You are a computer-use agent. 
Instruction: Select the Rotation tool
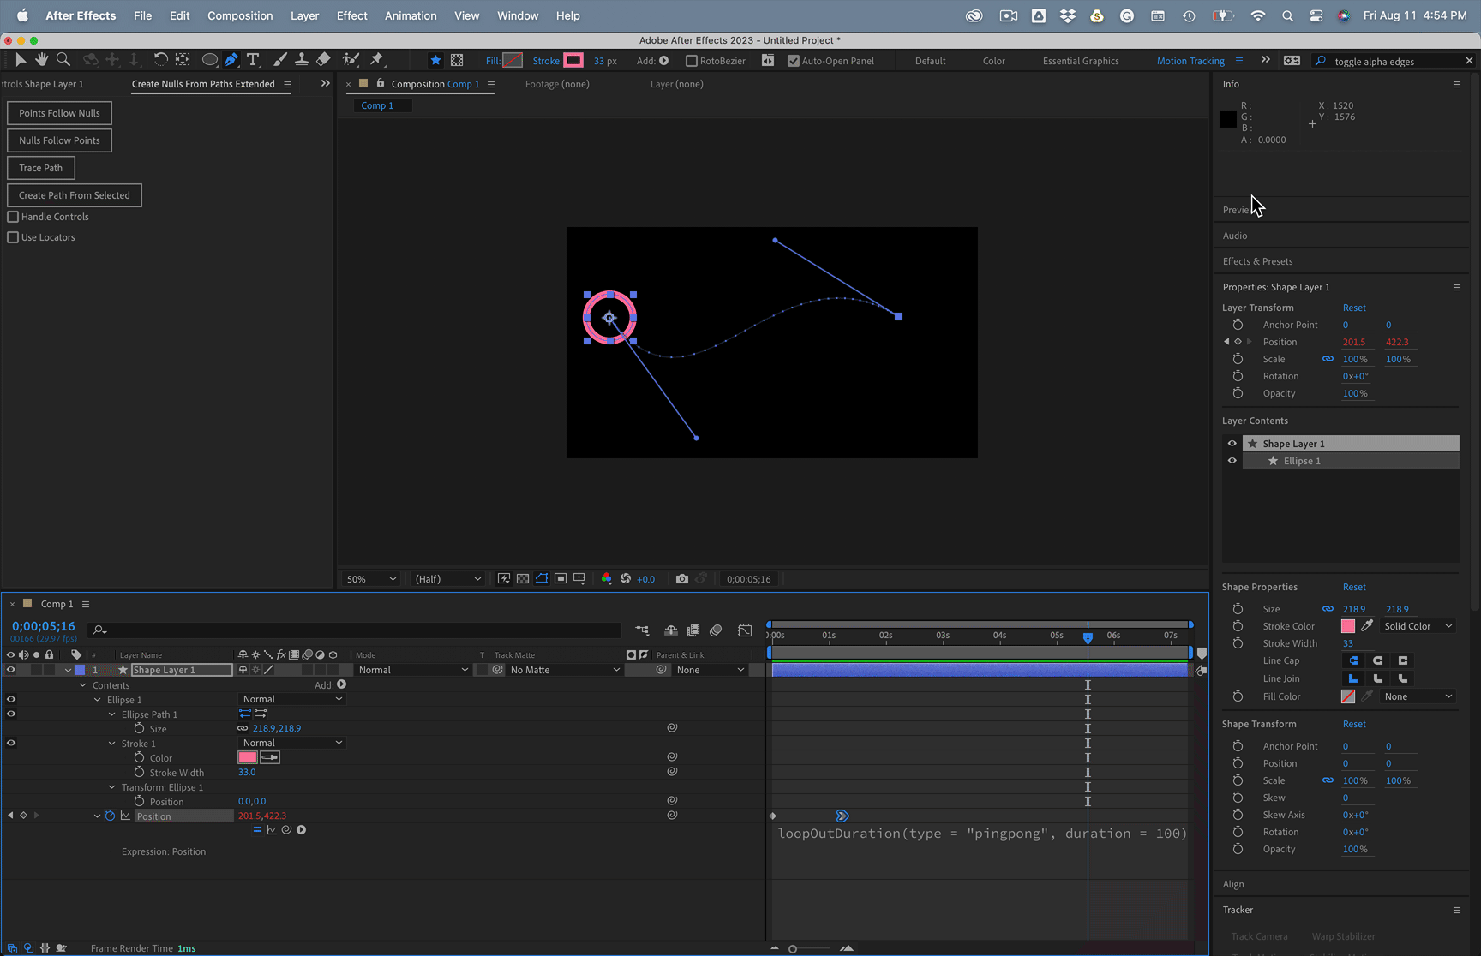pyautogui.click(x=160, y=59)
